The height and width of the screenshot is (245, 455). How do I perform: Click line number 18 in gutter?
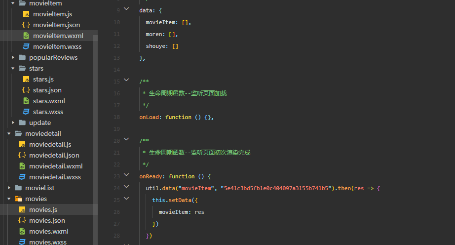(x=116, y=117)
